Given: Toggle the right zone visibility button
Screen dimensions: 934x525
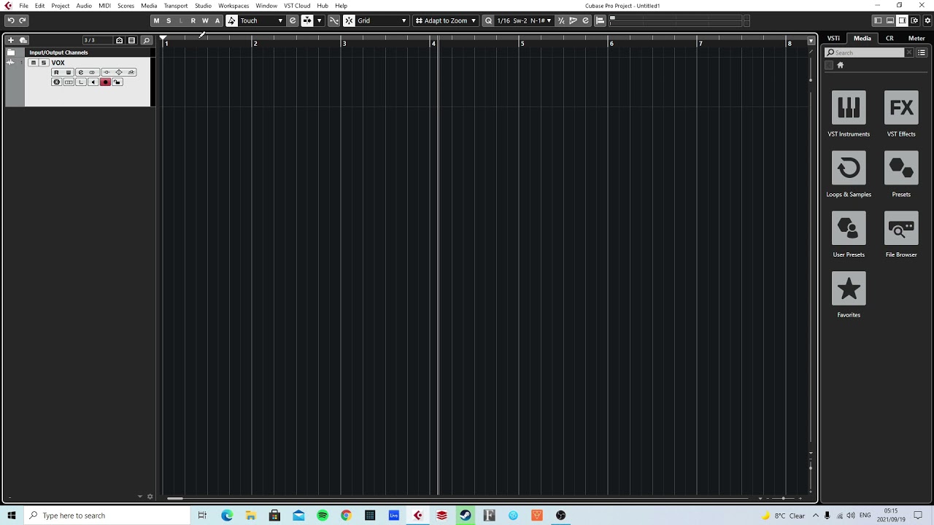Looking at the screenshot, I should coord(902,20).
